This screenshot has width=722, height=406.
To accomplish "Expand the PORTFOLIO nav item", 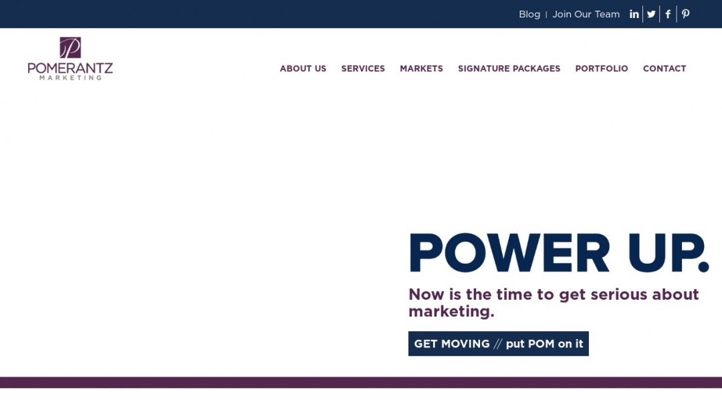I will tap(601, 68).
